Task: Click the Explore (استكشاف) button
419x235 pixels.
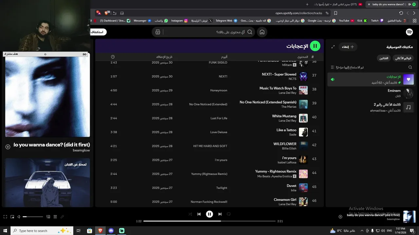Action: click(98, 32)
